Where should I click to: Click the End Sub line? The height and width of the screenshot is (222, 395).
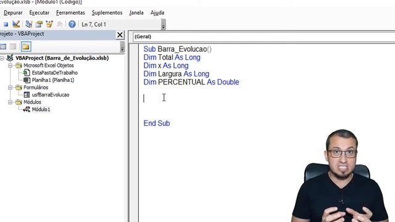coord(156,123)
